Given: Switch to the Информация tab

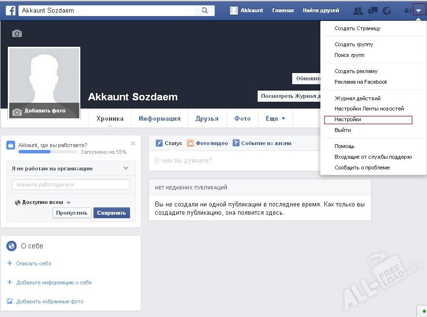Looking at the screenshot, I should tap(159, 118).
